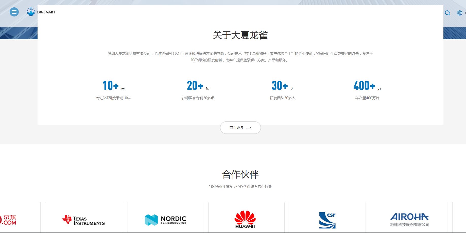Click the text 研发团队30多人

click(283, 98)
